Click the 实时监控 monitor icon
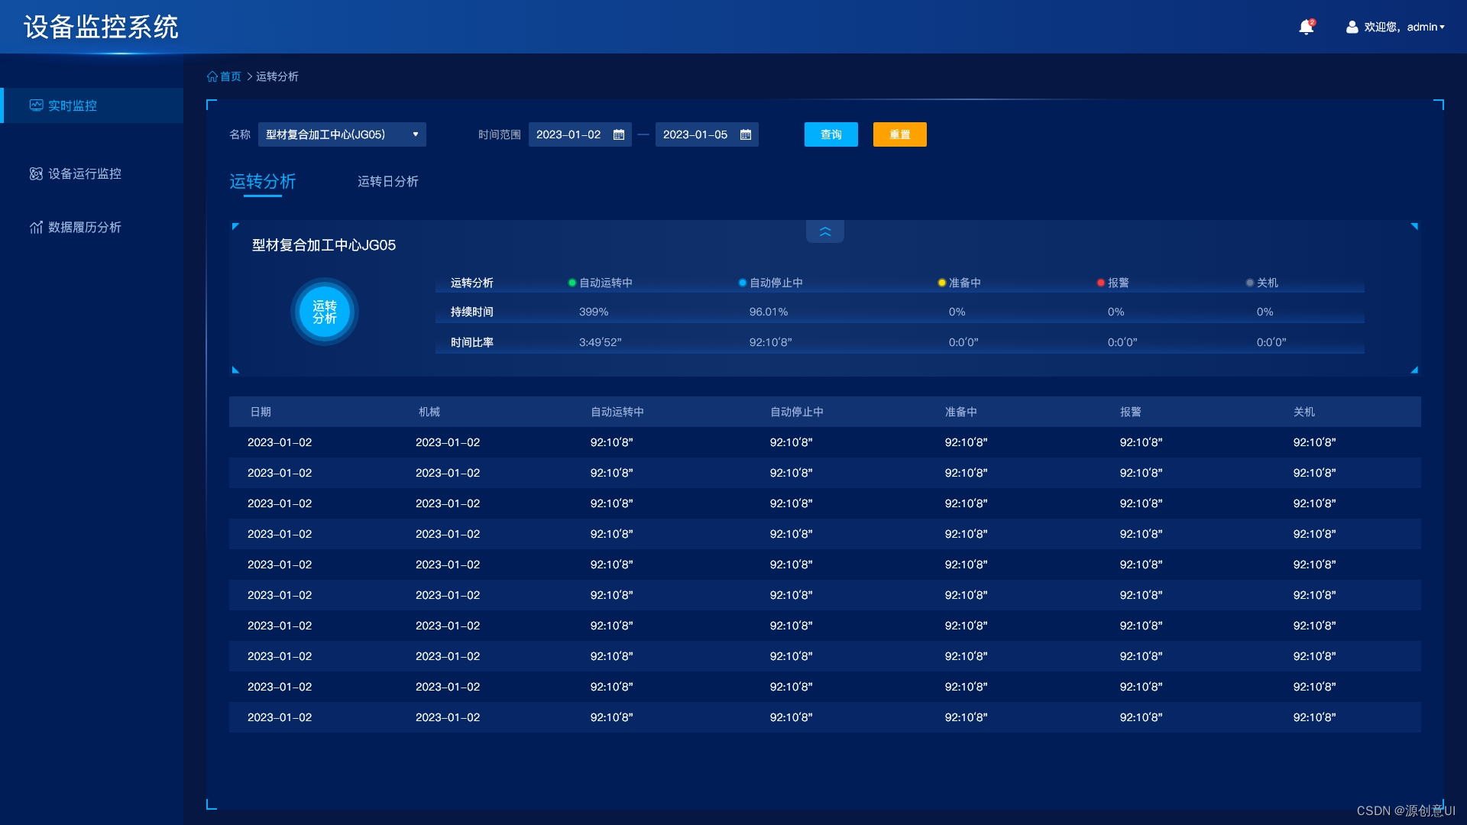The image size is (1467, 825). pos(36,105)
